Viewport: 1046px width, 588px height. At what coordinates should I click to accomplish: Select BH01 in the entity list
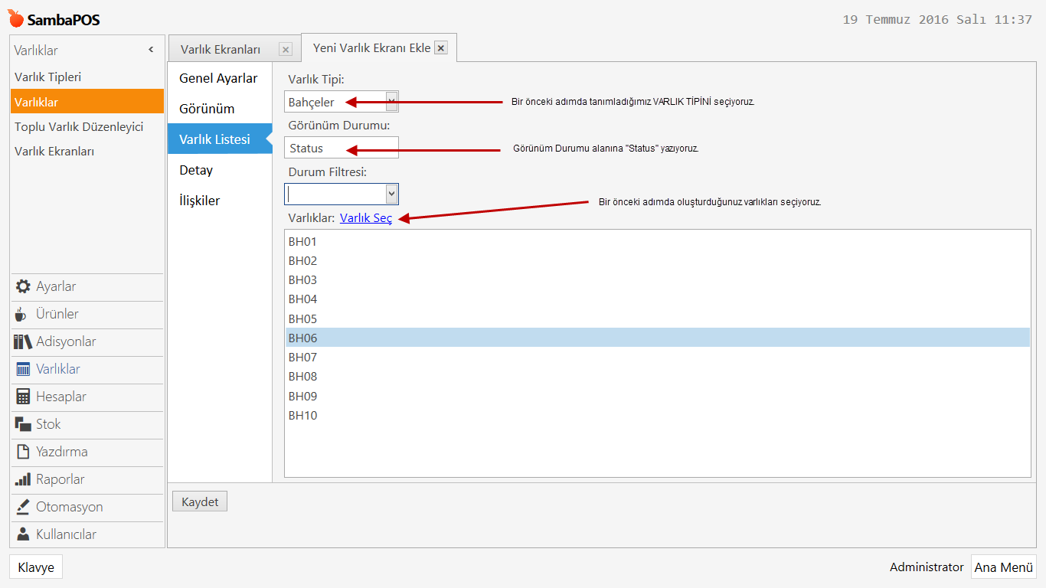pos(658,241)
